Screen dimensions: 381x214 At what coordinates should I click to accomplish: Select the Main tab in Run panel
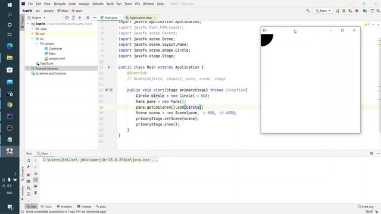coord(44,153)
